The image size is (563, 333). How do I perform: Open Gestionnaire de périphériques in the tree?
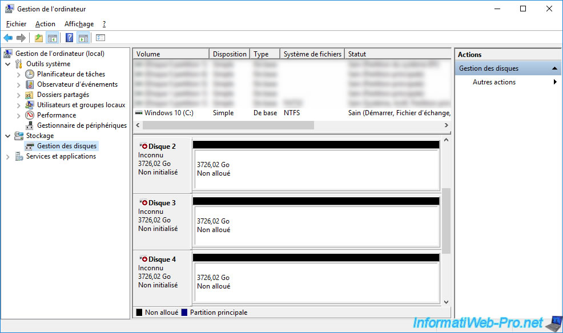81,125
